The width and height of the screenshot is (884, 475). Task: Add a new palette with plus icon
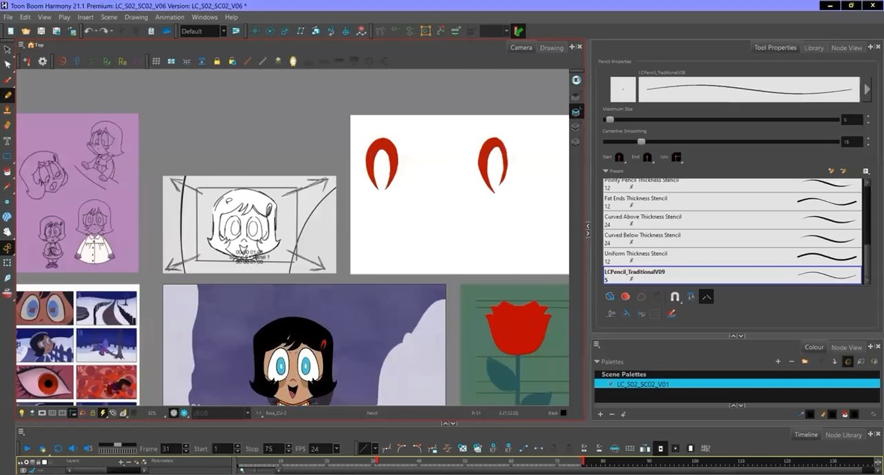(778, 362)
